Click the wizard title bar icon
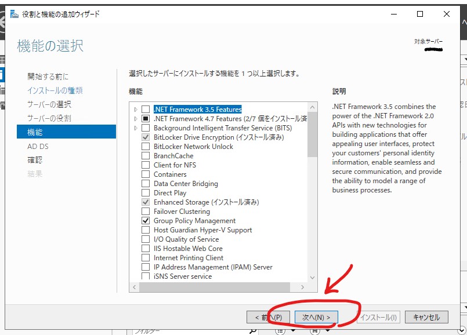The image size is (467, 335). 14,14
